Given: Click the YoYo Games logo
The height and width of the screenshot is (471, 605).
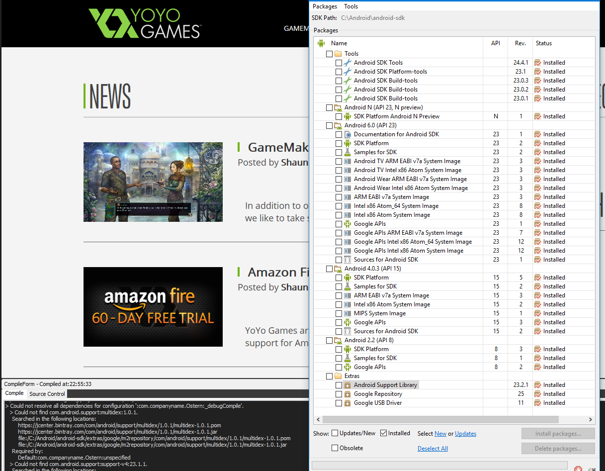Looking at the screenshot, I should [x=145, y=23].
